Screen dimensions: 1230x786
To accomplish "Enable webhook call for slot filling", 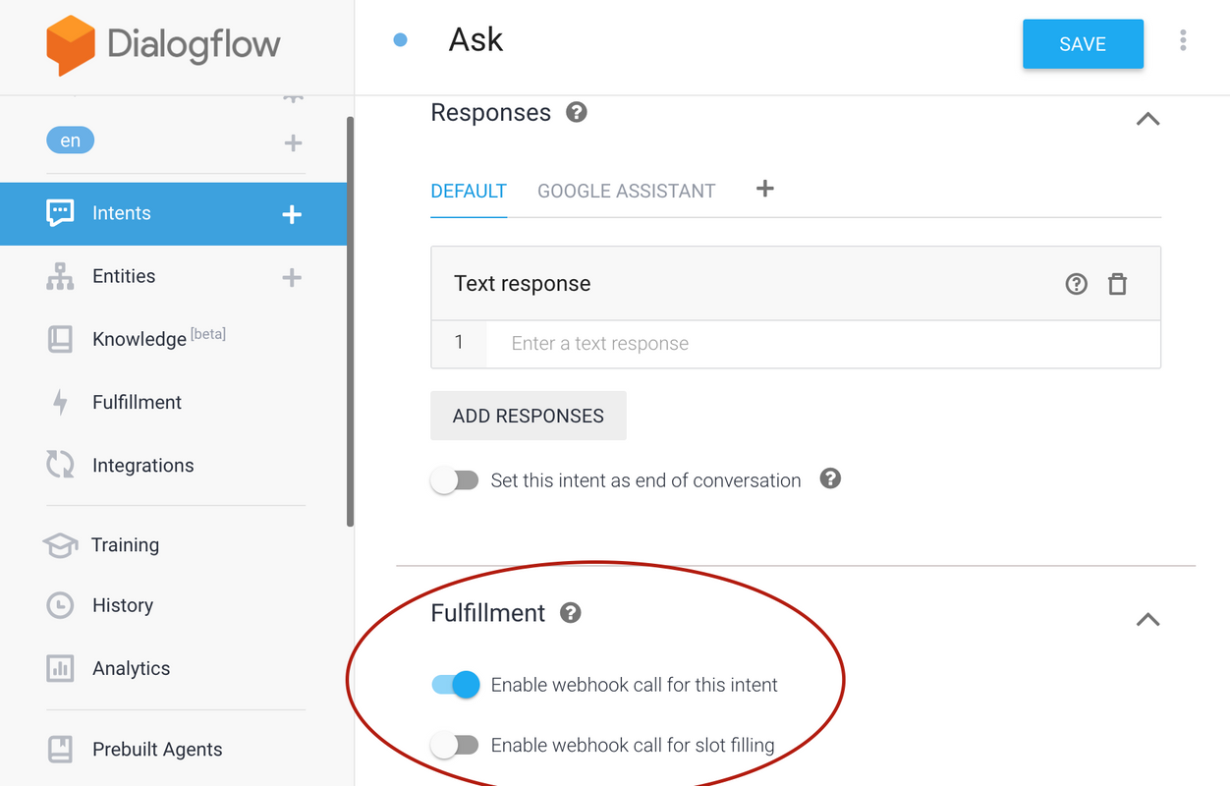I will 455,746.
